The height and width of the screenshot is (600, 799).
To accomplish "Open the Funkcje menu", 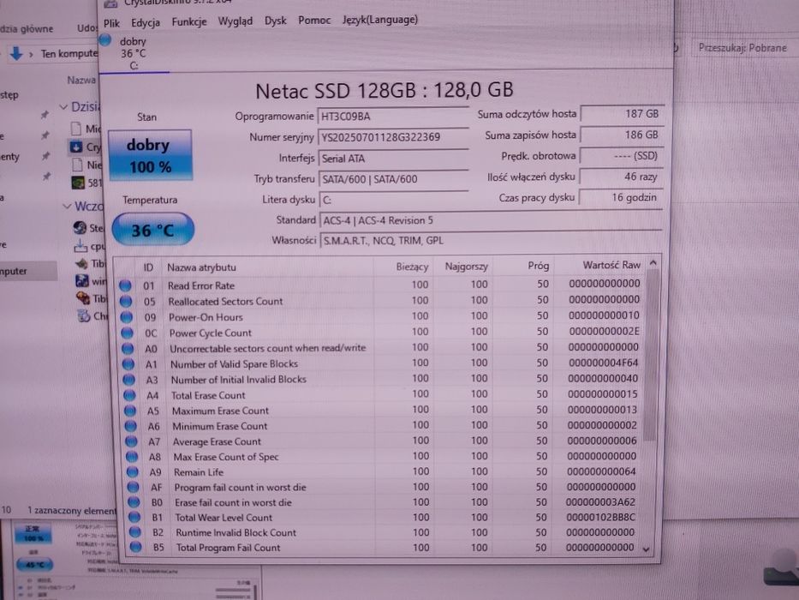I will [x=189, y=22].
